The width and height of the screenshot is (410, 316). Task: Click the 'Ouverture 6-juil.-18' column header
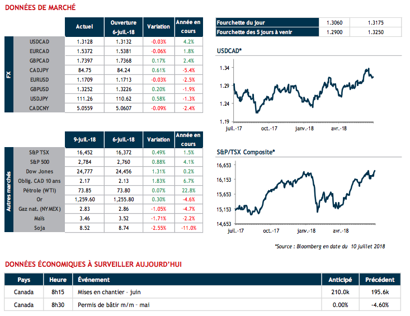123,26
